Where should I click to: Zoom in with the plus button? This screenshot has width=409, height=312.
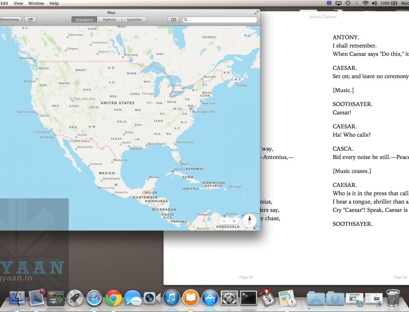tap(234, 221)
